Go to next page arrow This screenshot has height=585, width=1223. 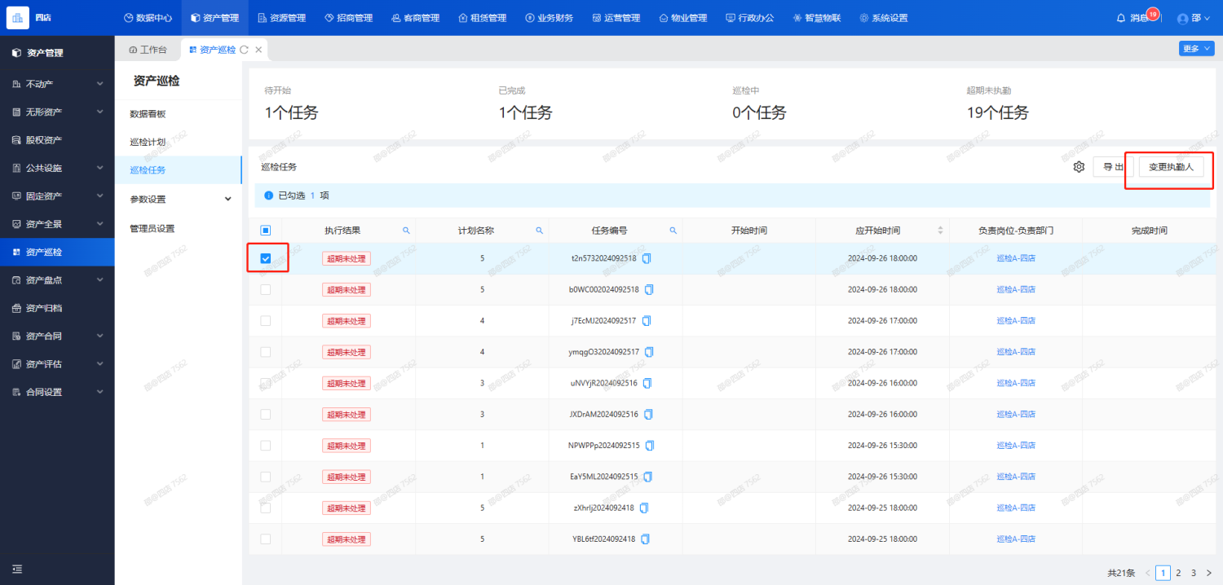pos(1208,573)
